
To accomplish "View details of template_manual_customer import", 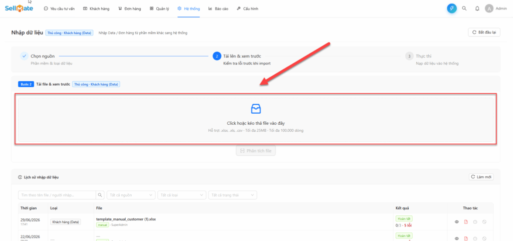I will coord(457,222).
